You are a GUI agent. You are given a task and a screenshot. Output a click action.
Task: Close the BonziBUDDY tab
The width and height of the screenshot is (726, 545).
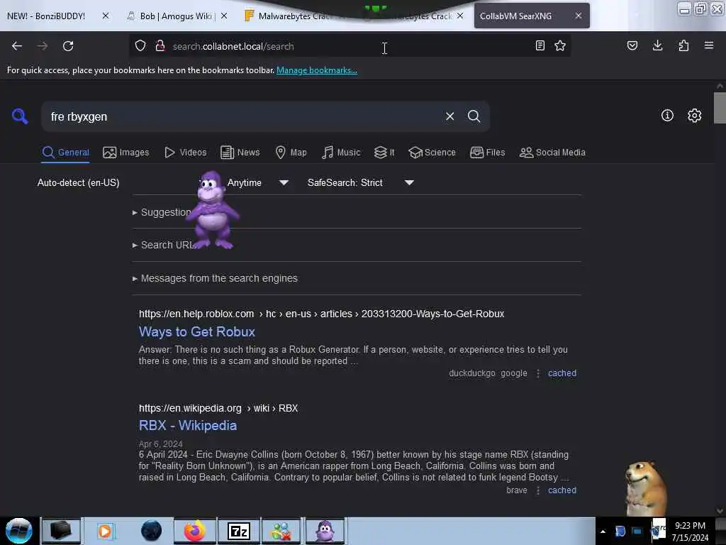[106, 16]
